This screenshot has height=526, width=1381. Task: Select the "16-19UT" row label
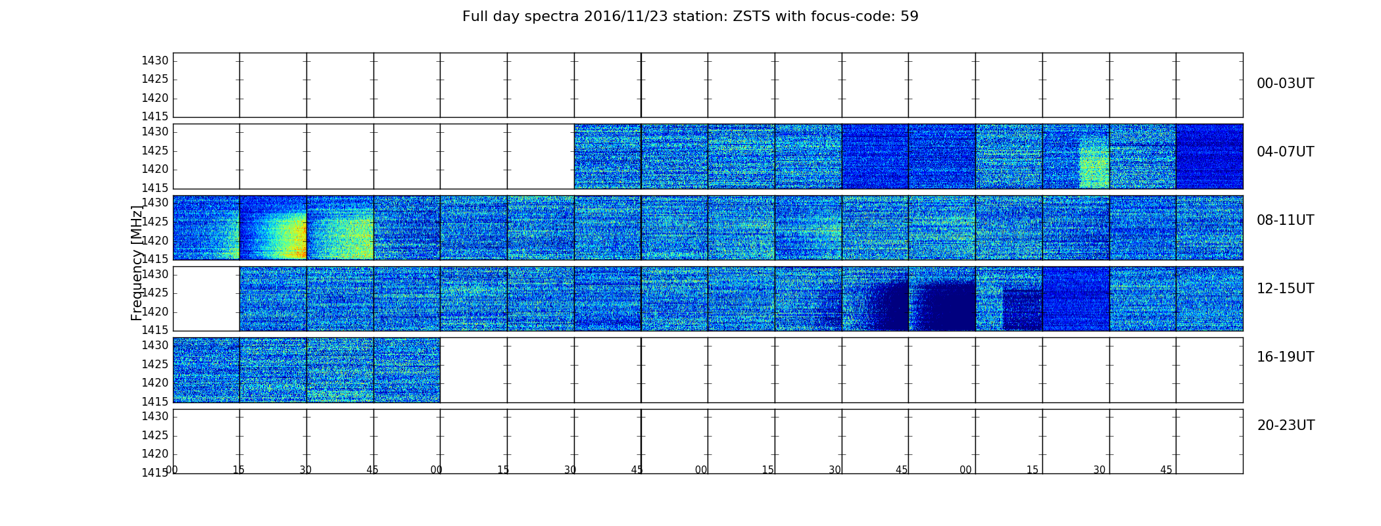click(1285, 357)
